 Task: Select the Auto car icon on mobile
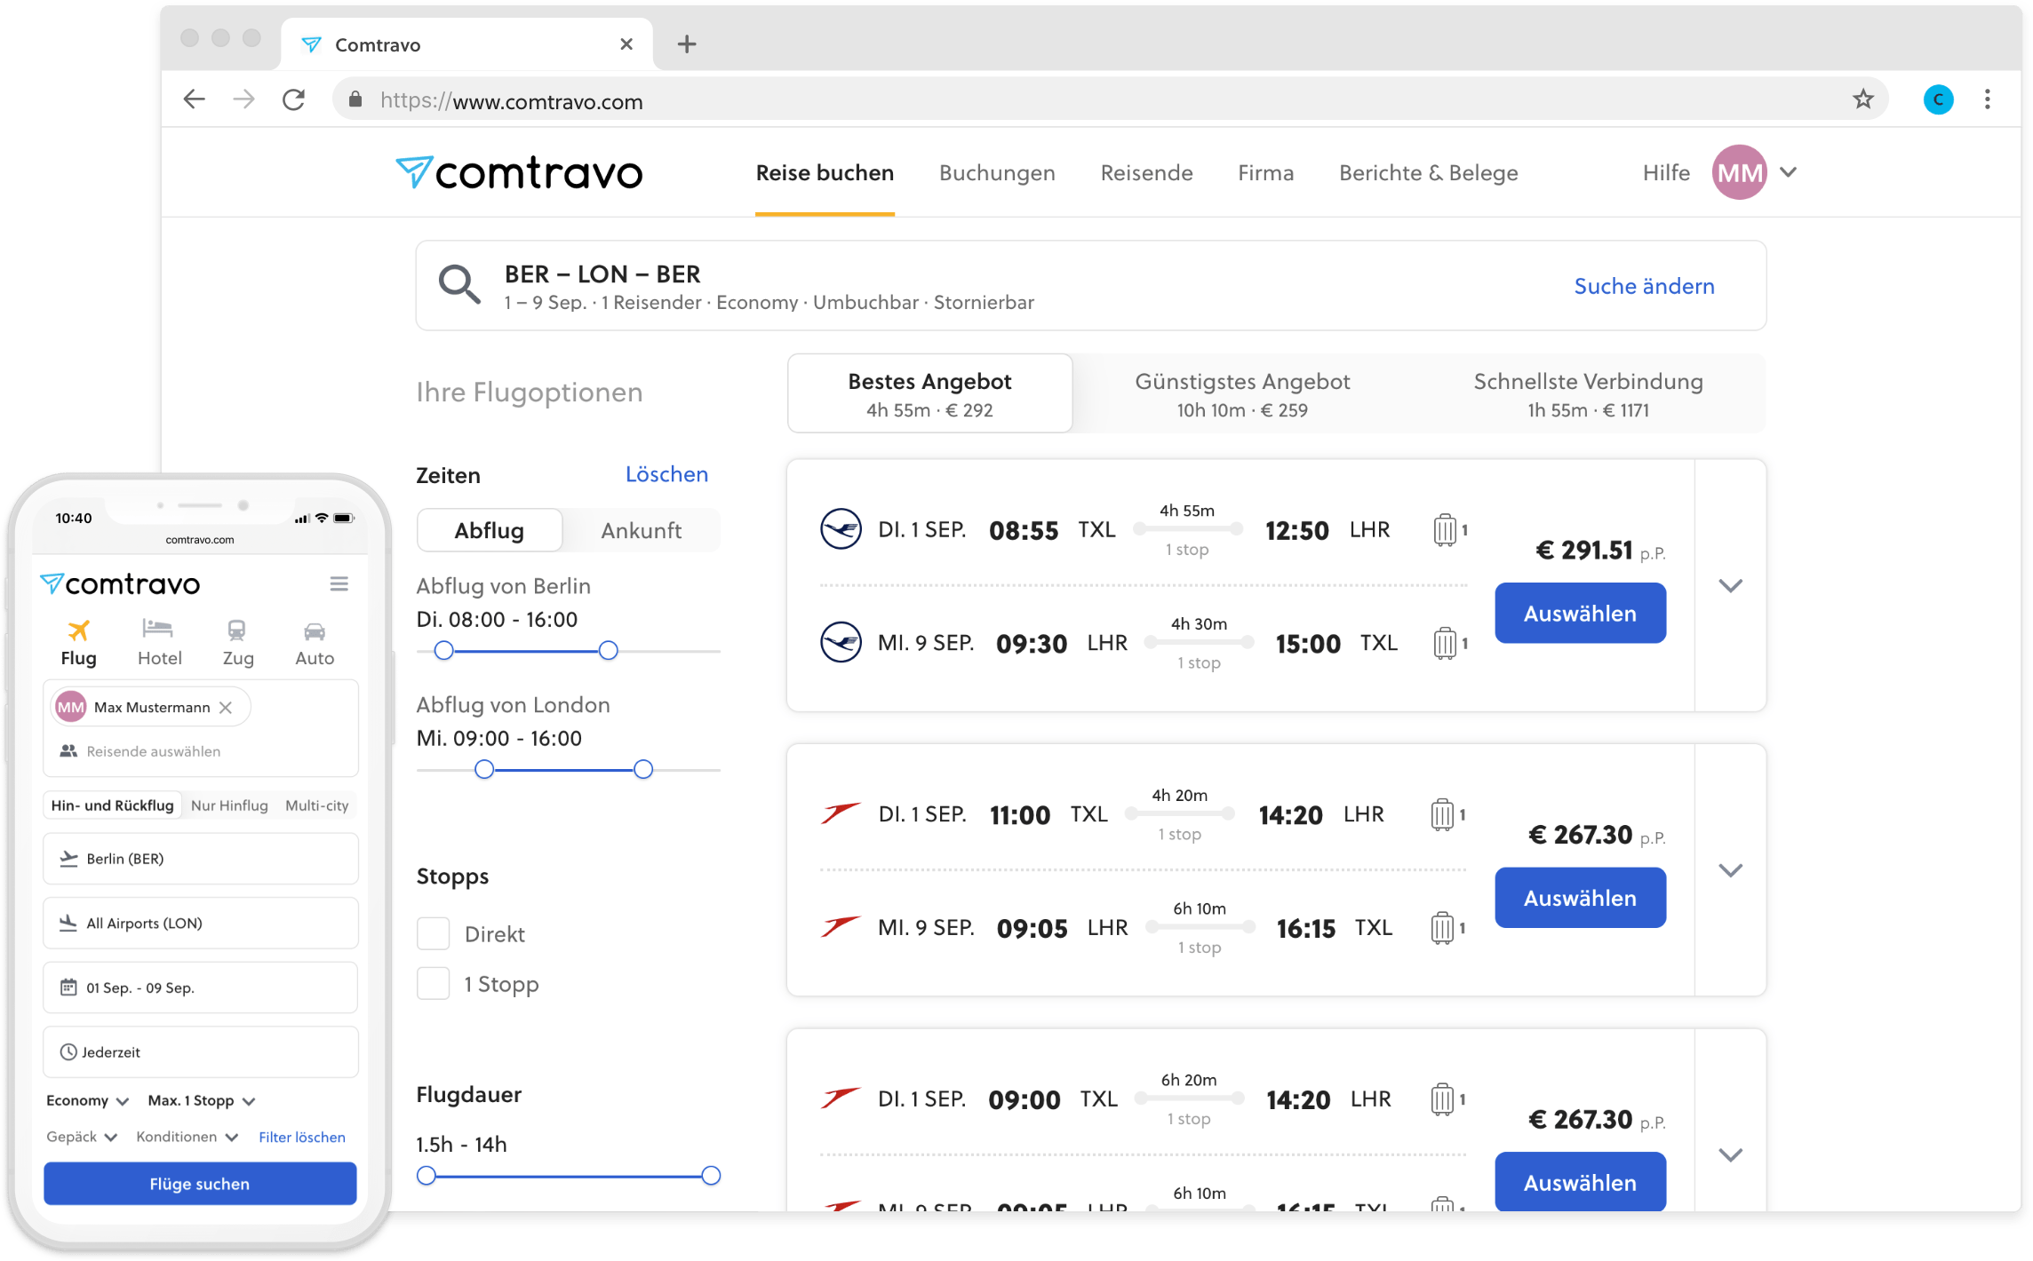click(x=315, y=631)
